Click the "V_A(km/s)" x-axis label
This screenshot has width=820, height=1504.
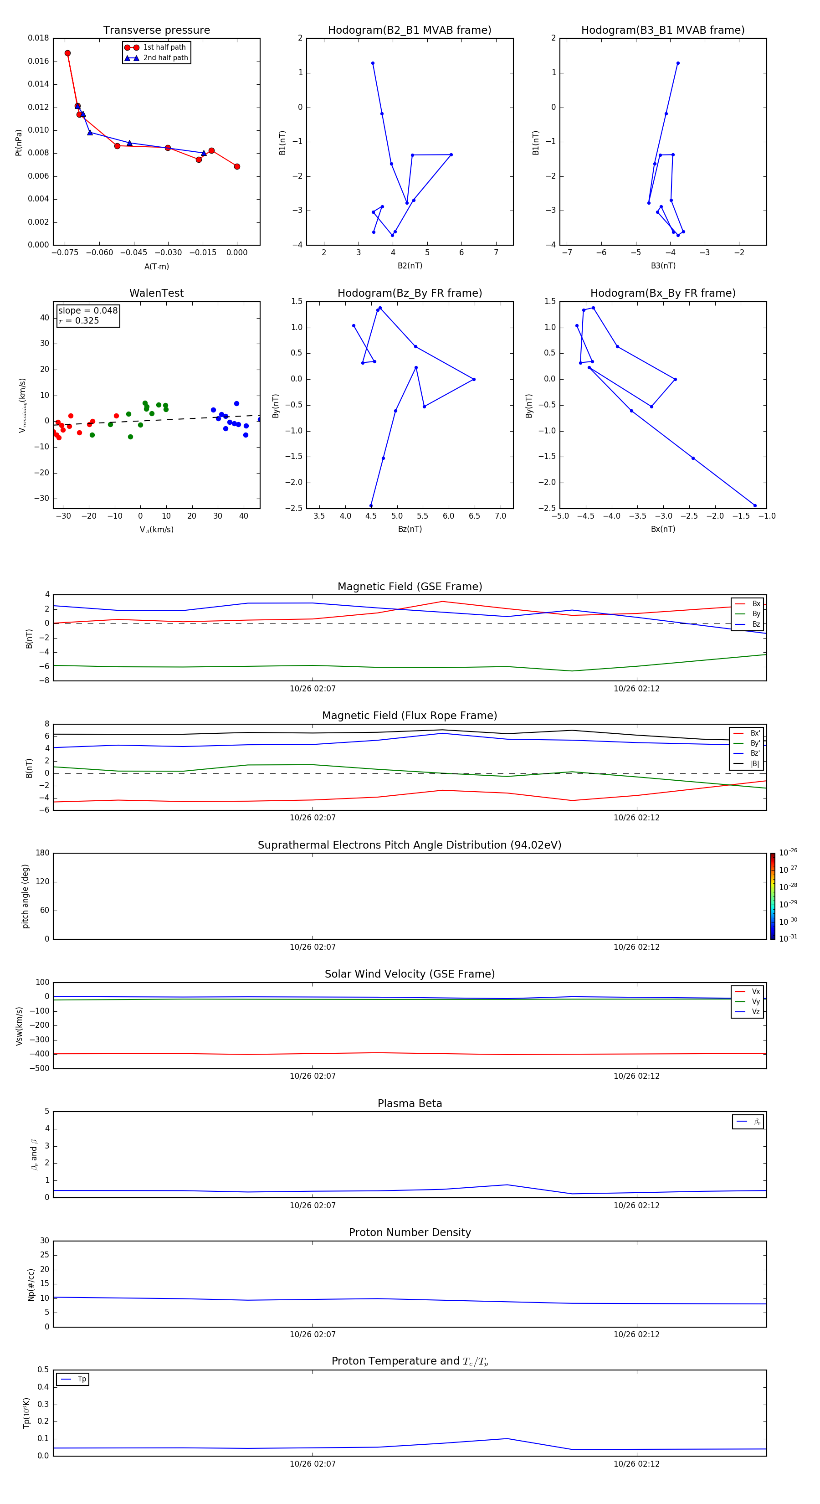tap(156, 530)
